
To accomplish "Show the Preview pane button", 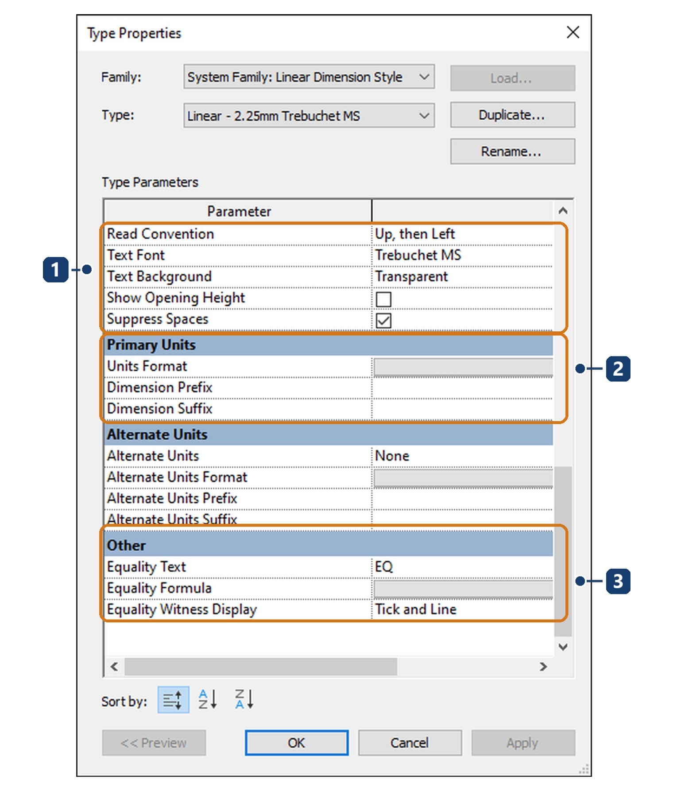I will click(x=154, y=743).
